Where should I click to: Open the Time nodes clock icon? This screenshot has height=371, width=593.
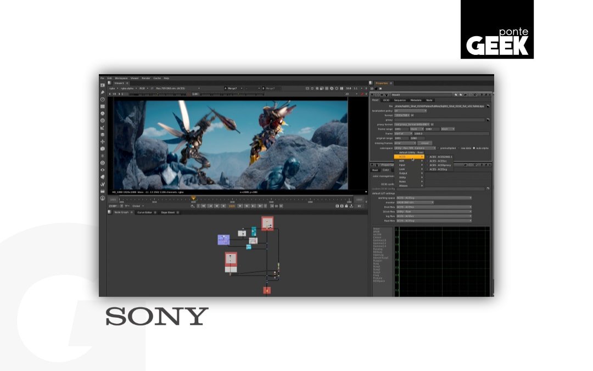103,99
